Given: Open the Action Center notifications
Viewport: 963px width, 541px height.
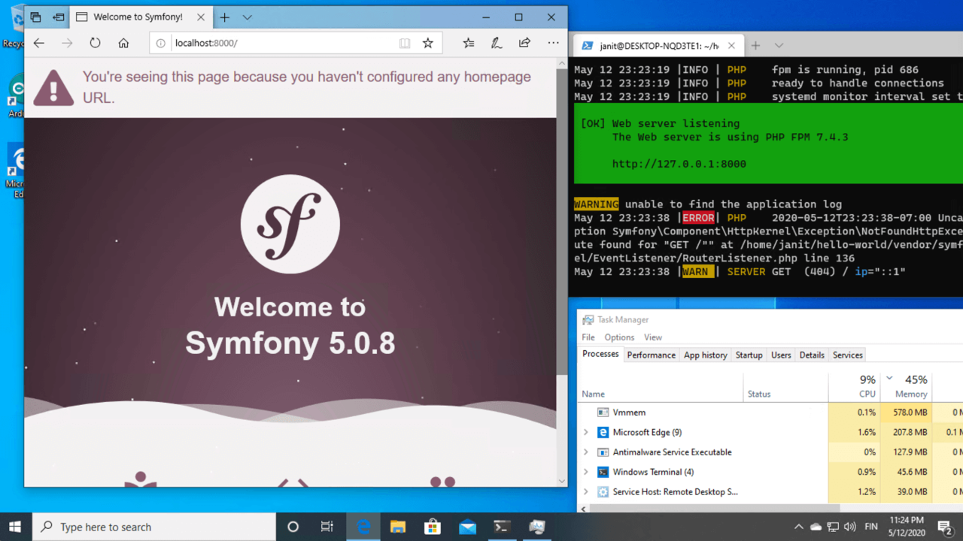Looking at the screenshot, I should tap(946, 527).
